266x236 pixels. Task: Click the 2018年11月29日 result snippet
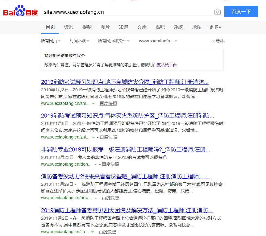(132, 188)
